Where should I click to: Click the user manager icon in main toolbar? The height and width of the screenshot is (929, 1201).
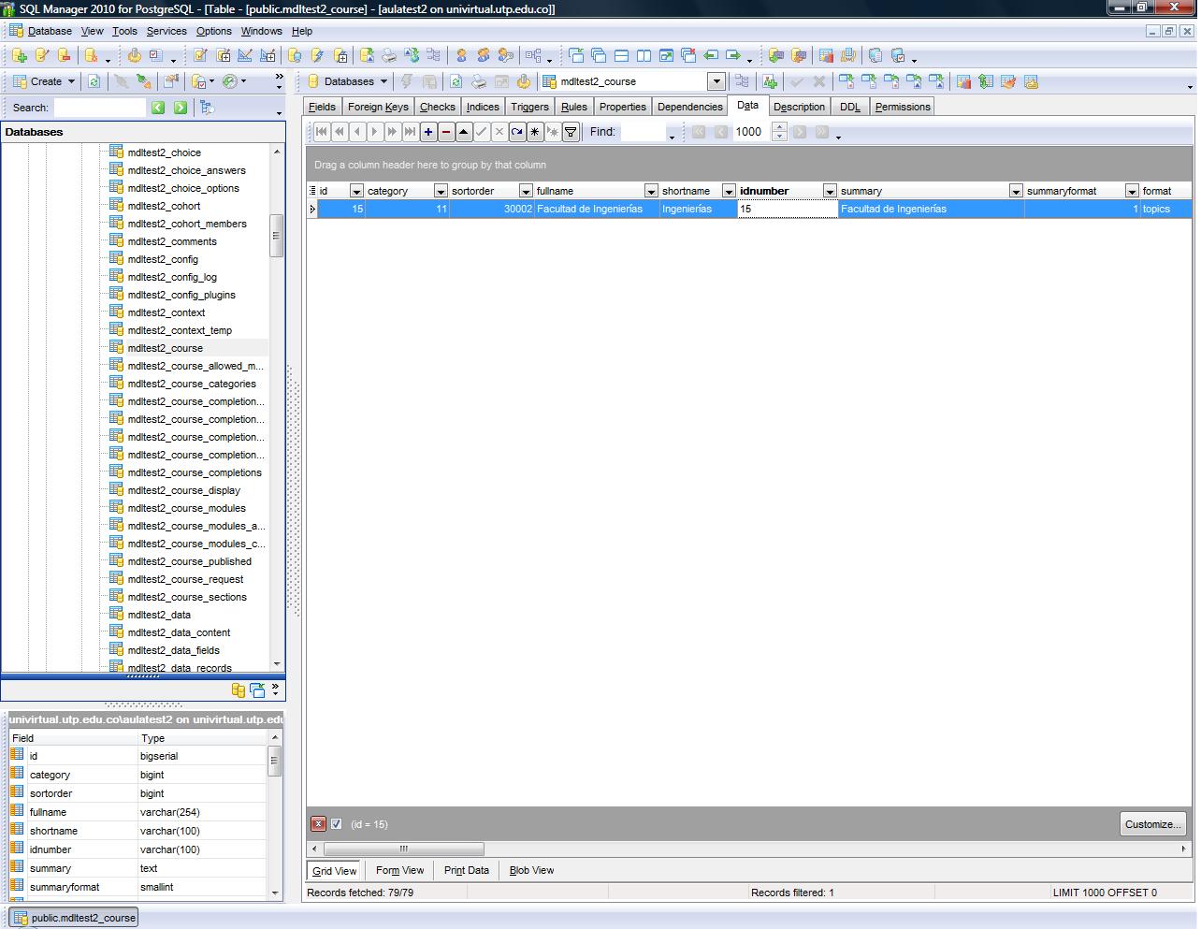coord(461,56)
